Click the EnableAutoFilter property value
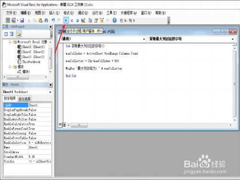Viewport: 240px width, 180px height. 40,119
